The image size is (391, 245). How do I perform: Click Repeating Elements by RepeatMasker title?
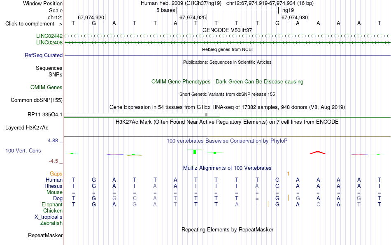pyautogui.click(x=227, y=229)
